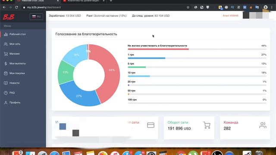Click the Команда people icon
The height and width of the screenshot is (155, 276).
(x=263, y=125)
